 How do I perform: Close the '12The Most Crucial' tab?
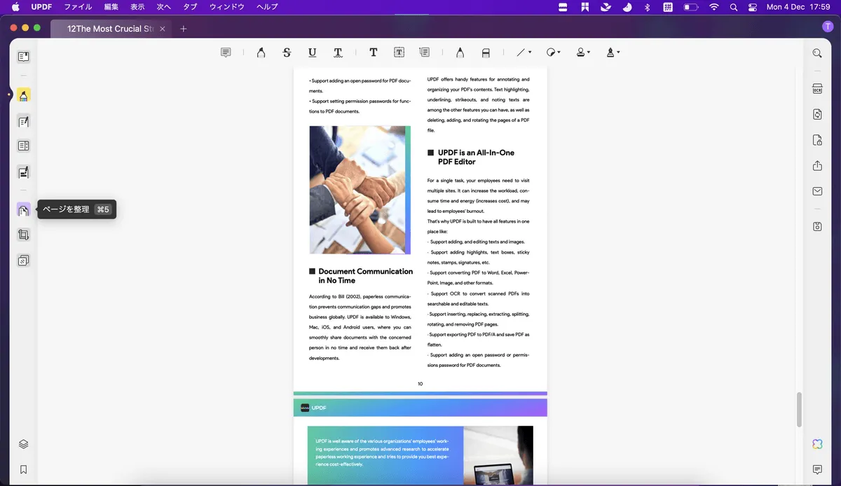pyautogui.click(x=163, y=29)
